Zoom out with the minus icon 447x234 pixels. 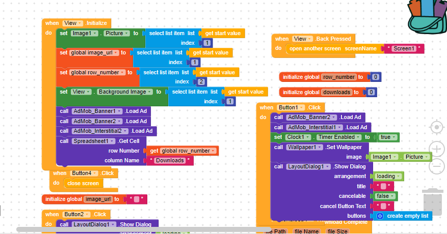coord(436,166)
